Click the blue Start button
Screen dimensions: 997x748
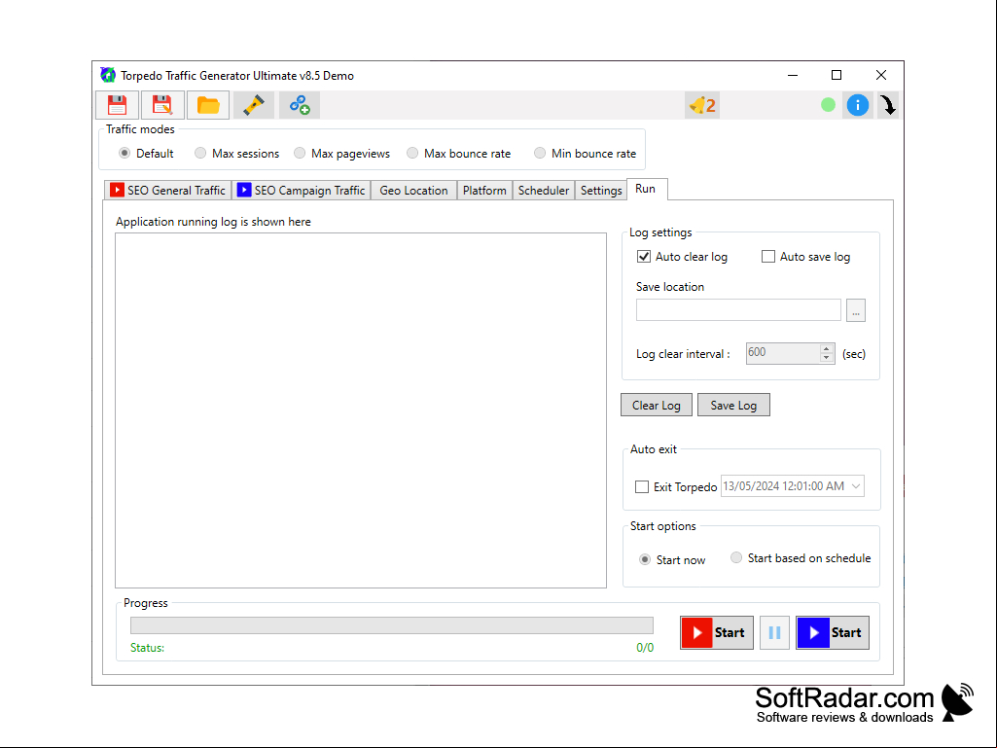point(833,632)
